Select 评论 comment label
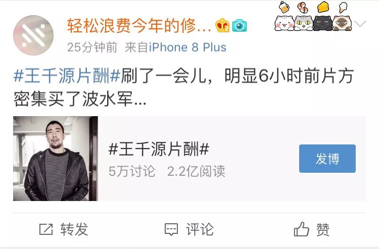Viewport: 379px width, 249px height. pos(200,229)
